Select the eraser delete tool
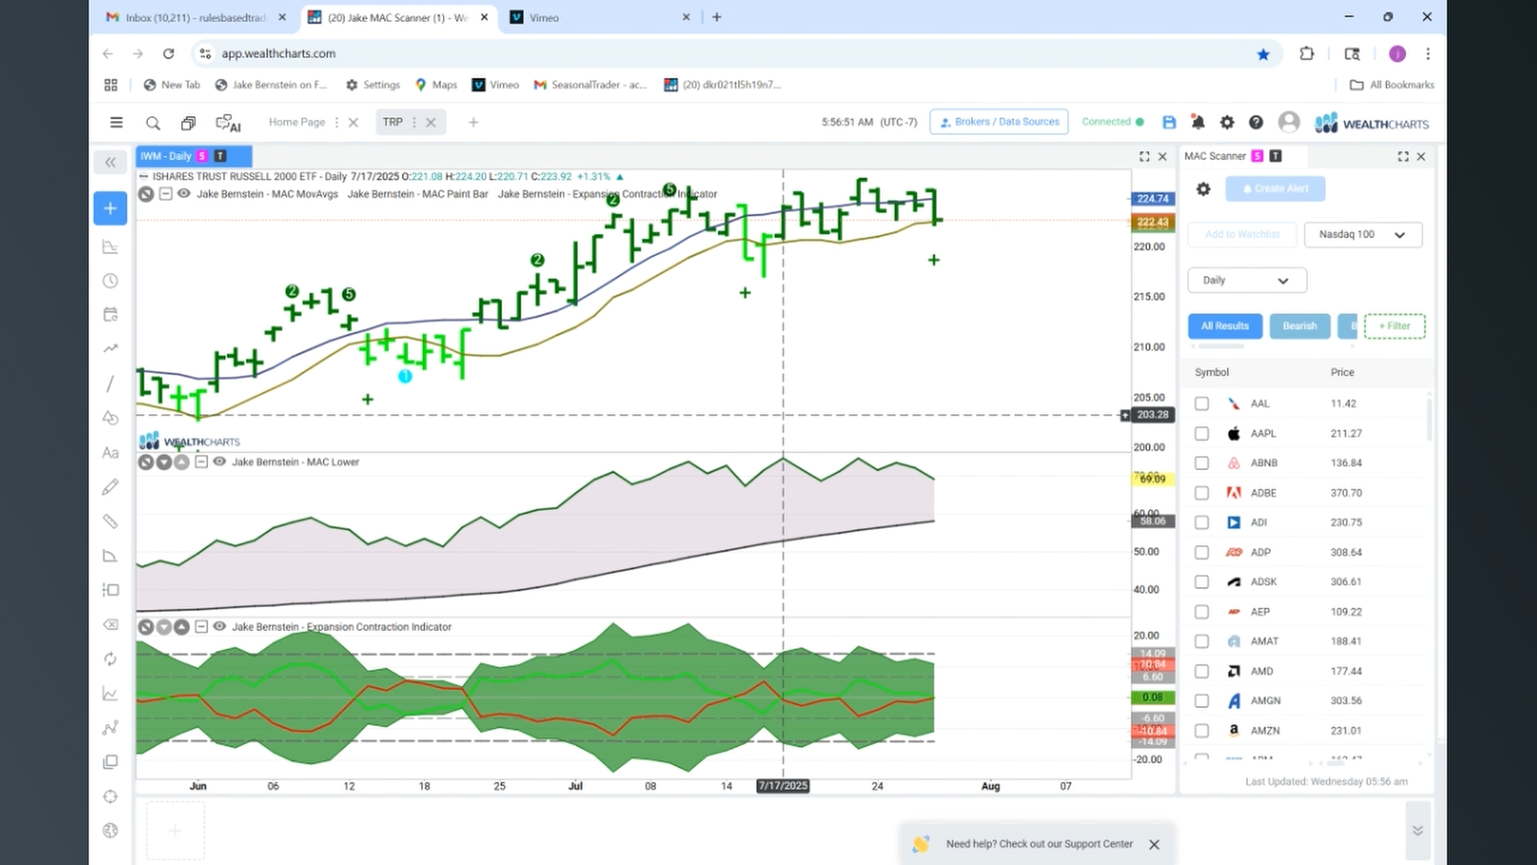Screen dimensions: 1537x865 pyautogui.click(x=110, y=624)
